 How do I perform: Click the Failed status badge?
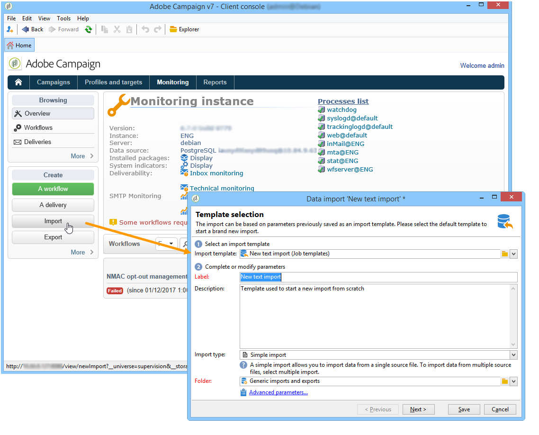115,291
